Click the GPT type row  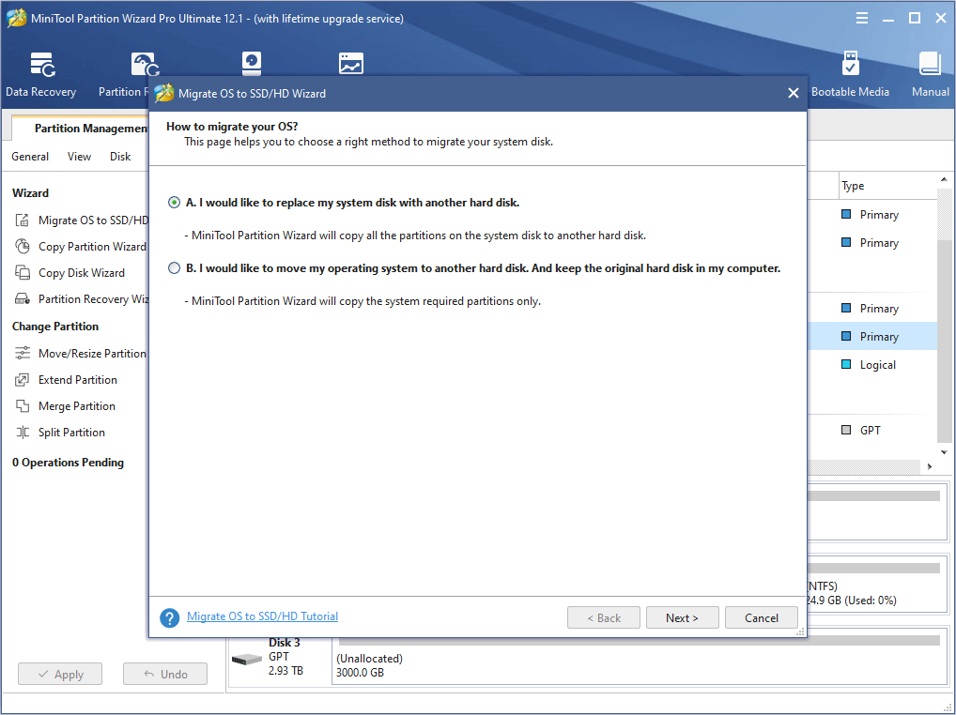[x=872, y=430]
